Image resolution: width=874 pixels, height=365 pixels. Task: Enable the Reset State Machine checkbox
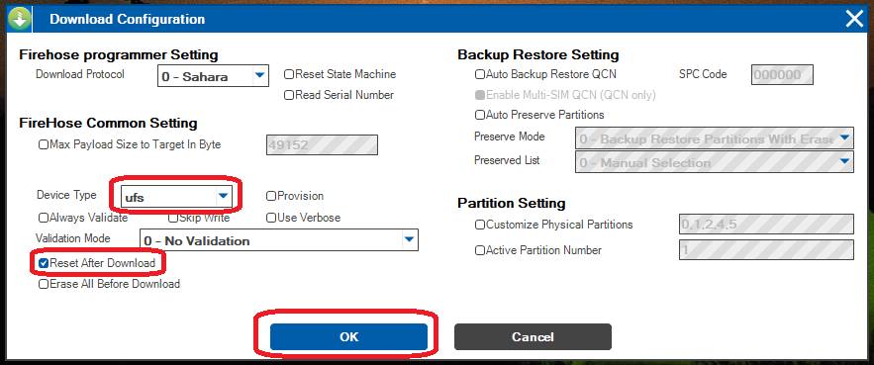[289, 74]
